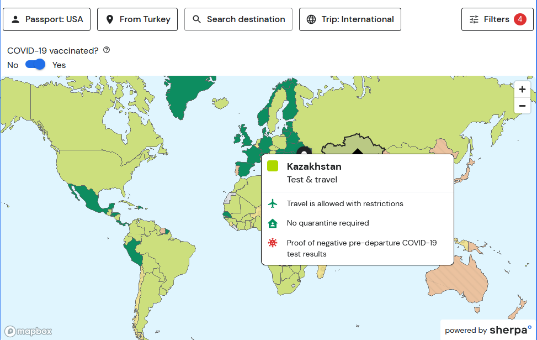This screenshot has height=340, width=537.
Task: Click the magnifier icon in Search destination
Action: (x=196, y=19)
